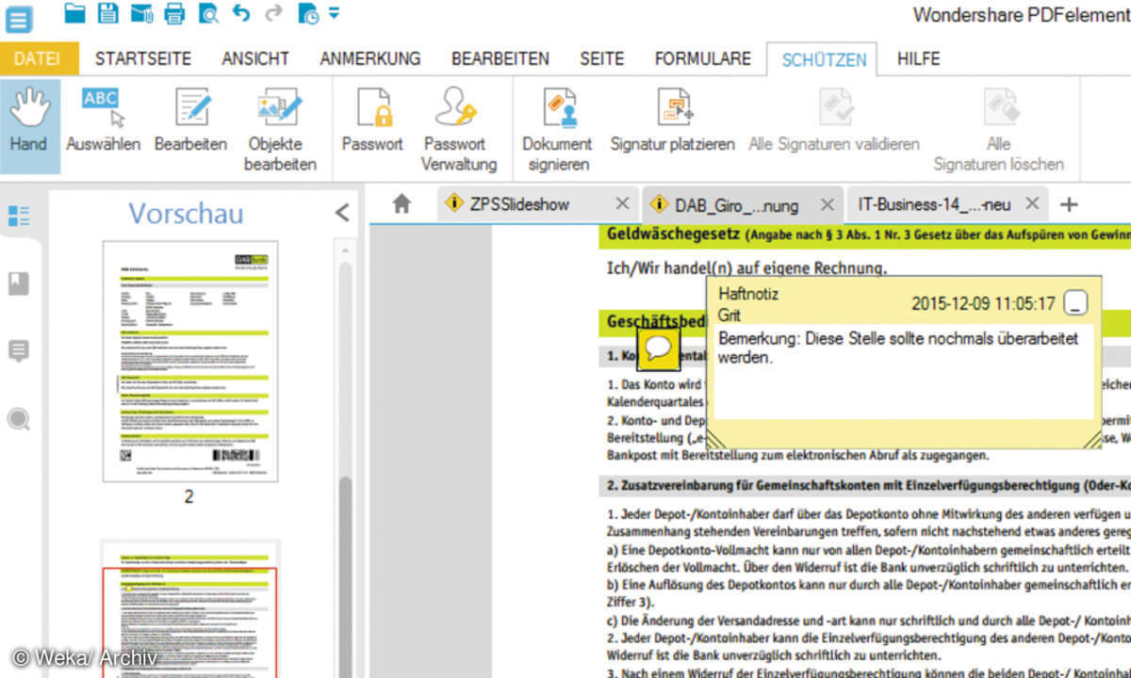The width and height of the screenshot is (1131, 678).
Task: Open Passwort Verwaltung
Action: [459, 129]
